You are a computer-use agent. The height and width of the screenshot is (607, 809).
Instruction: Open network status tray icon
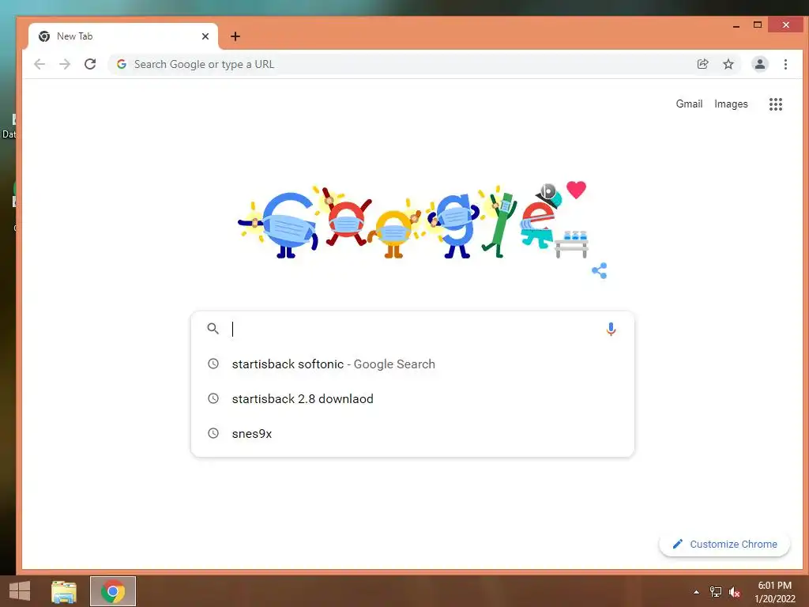716,592
